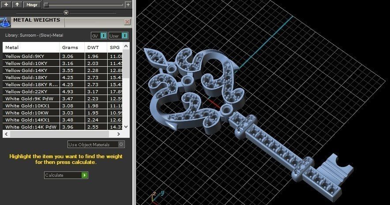Toggle the GV library switch

pyautogui.click(x=99, y=36)
